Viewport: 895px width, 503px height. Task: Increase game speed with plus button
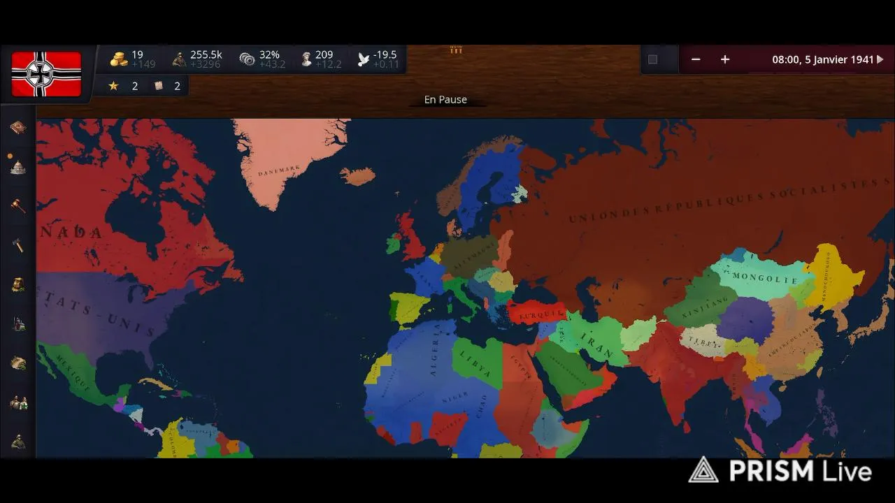coord(725,59)
